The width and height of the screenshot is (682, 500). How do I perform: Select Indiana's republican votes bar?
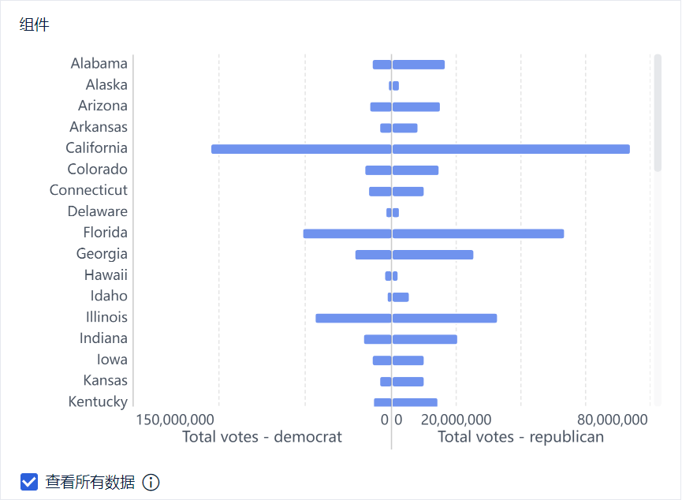(425, 339)
